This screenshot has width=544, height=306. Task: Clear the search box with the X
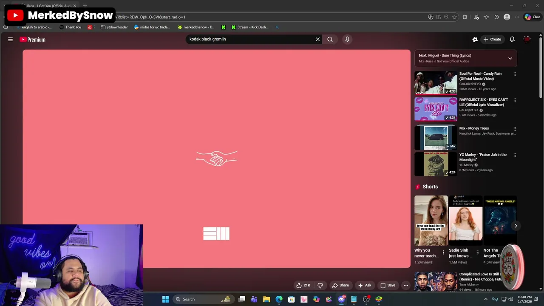pos(317,39)
